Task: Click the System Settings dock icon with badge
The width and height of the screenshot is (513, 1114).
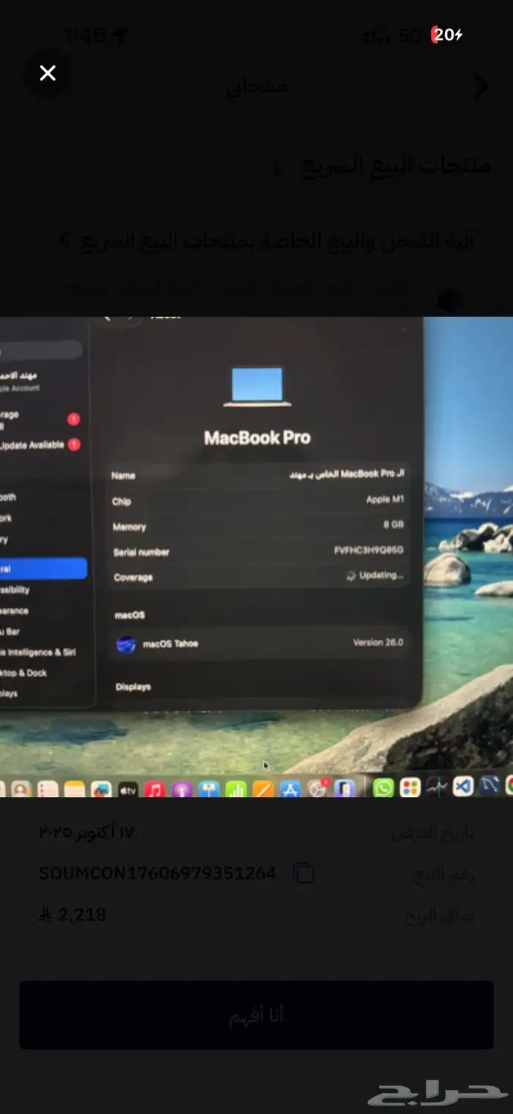Action: 317,789
